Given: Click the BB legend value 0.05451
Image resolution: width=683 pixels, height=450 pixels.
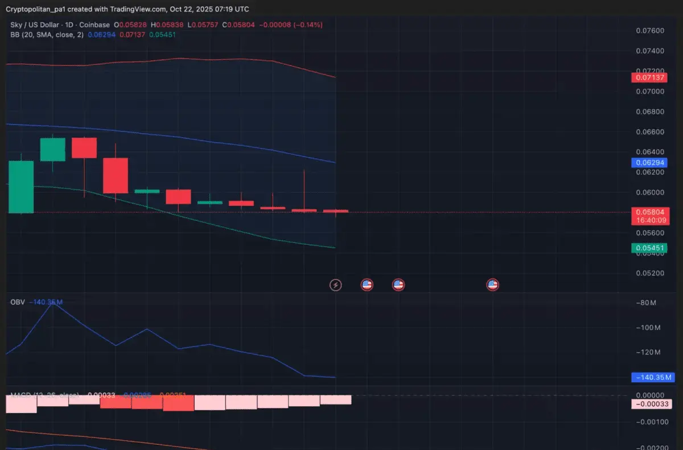Looking at the screenshot, I should click(x=162, y=35).
